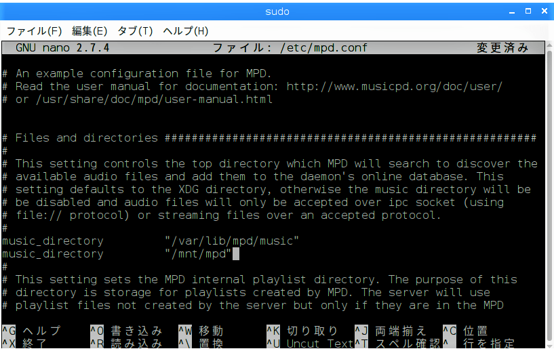Close the sudo terminal window

545,12
